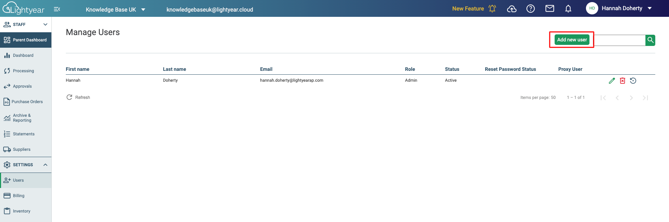Click the New Feature bell alert icon
Image resolution: width=669 pixels, height=222 pixels.
click(x=492, y=8)
